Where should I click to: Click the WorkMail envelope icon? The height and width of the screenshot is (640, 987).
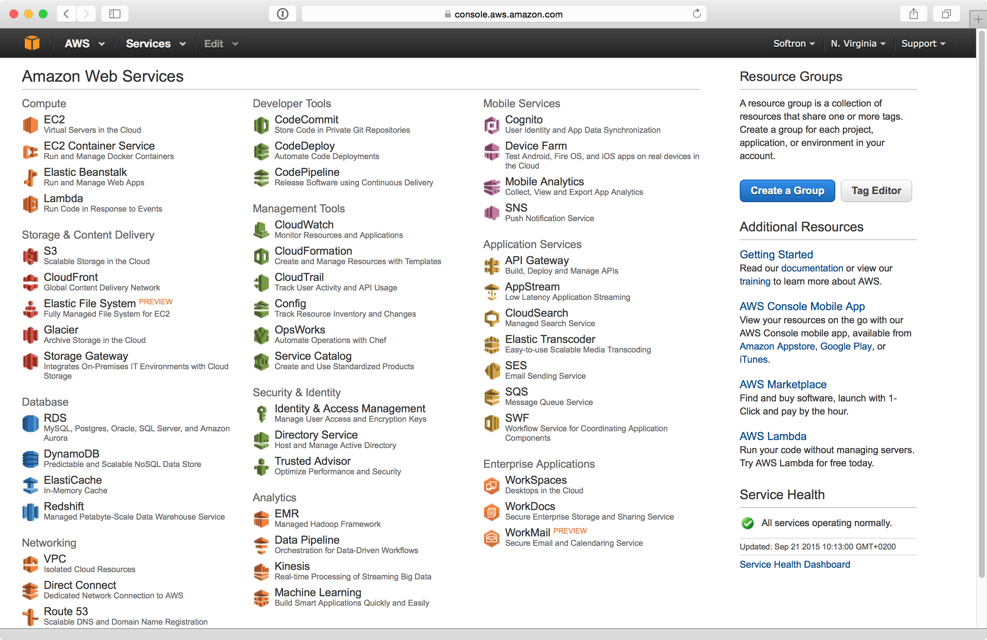click(x=492, y=538)
